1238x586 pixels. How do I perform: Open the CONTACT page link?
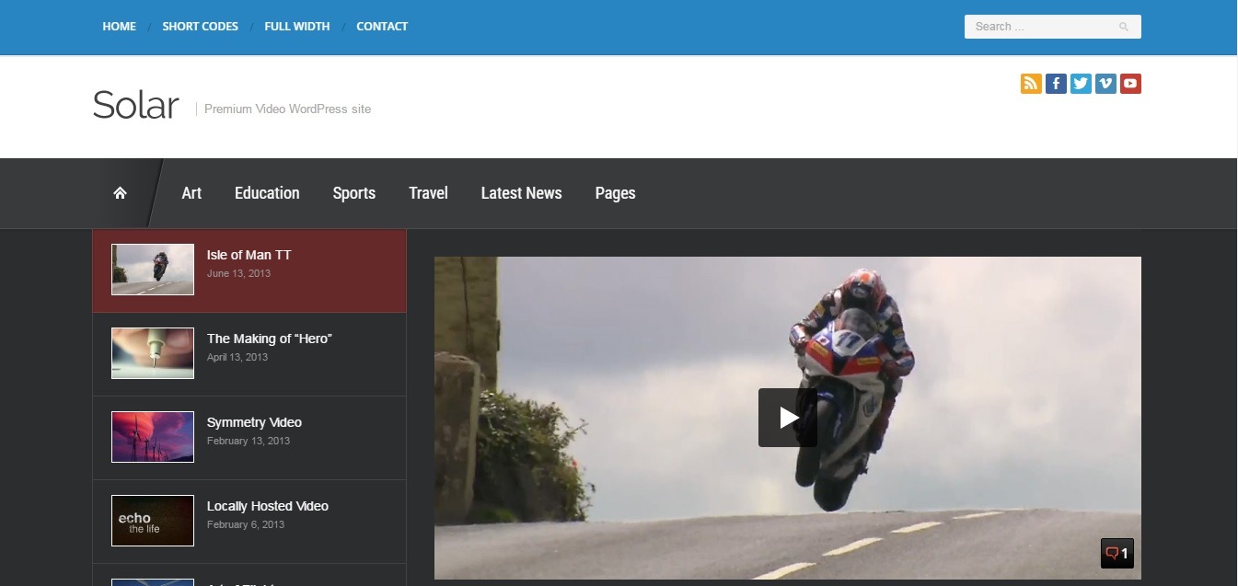[382, 26]
